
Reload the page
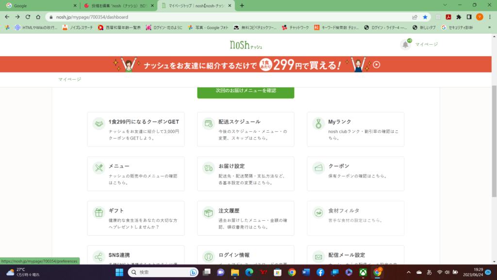tap(28, 17)
